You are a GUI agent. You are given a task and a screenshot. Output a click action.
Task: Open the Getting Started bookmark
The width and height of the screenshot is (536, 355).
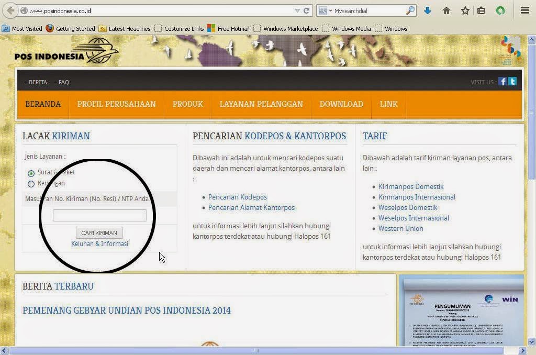click(71, 29)
